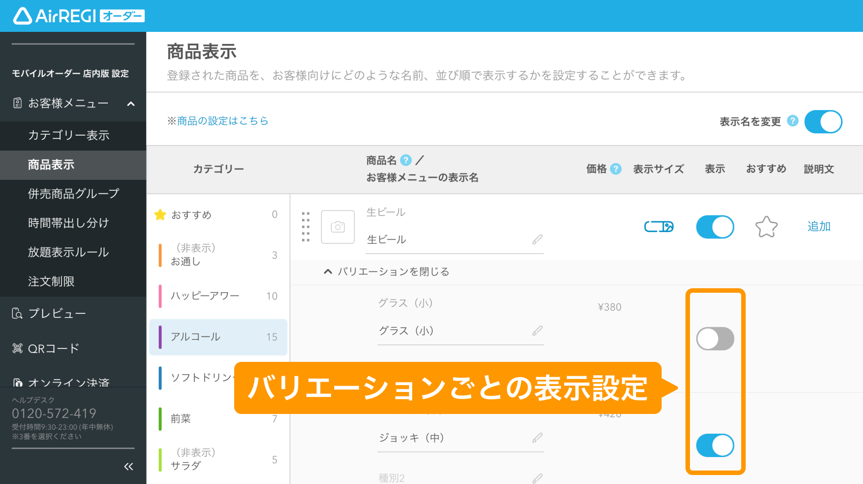Click the プレビュー icon in sidebar

tap(17, 313)
